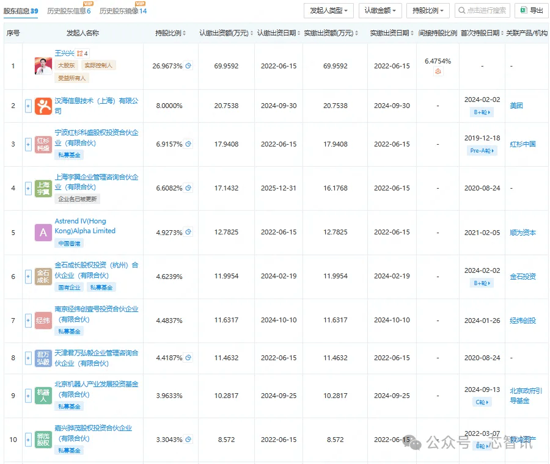The image size is (550, 464).
Task: Open 顺为资本 institution link
Action: point(522,233)
